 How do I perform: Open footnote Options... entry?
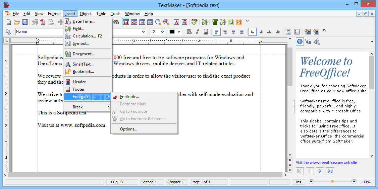[144, 129]
